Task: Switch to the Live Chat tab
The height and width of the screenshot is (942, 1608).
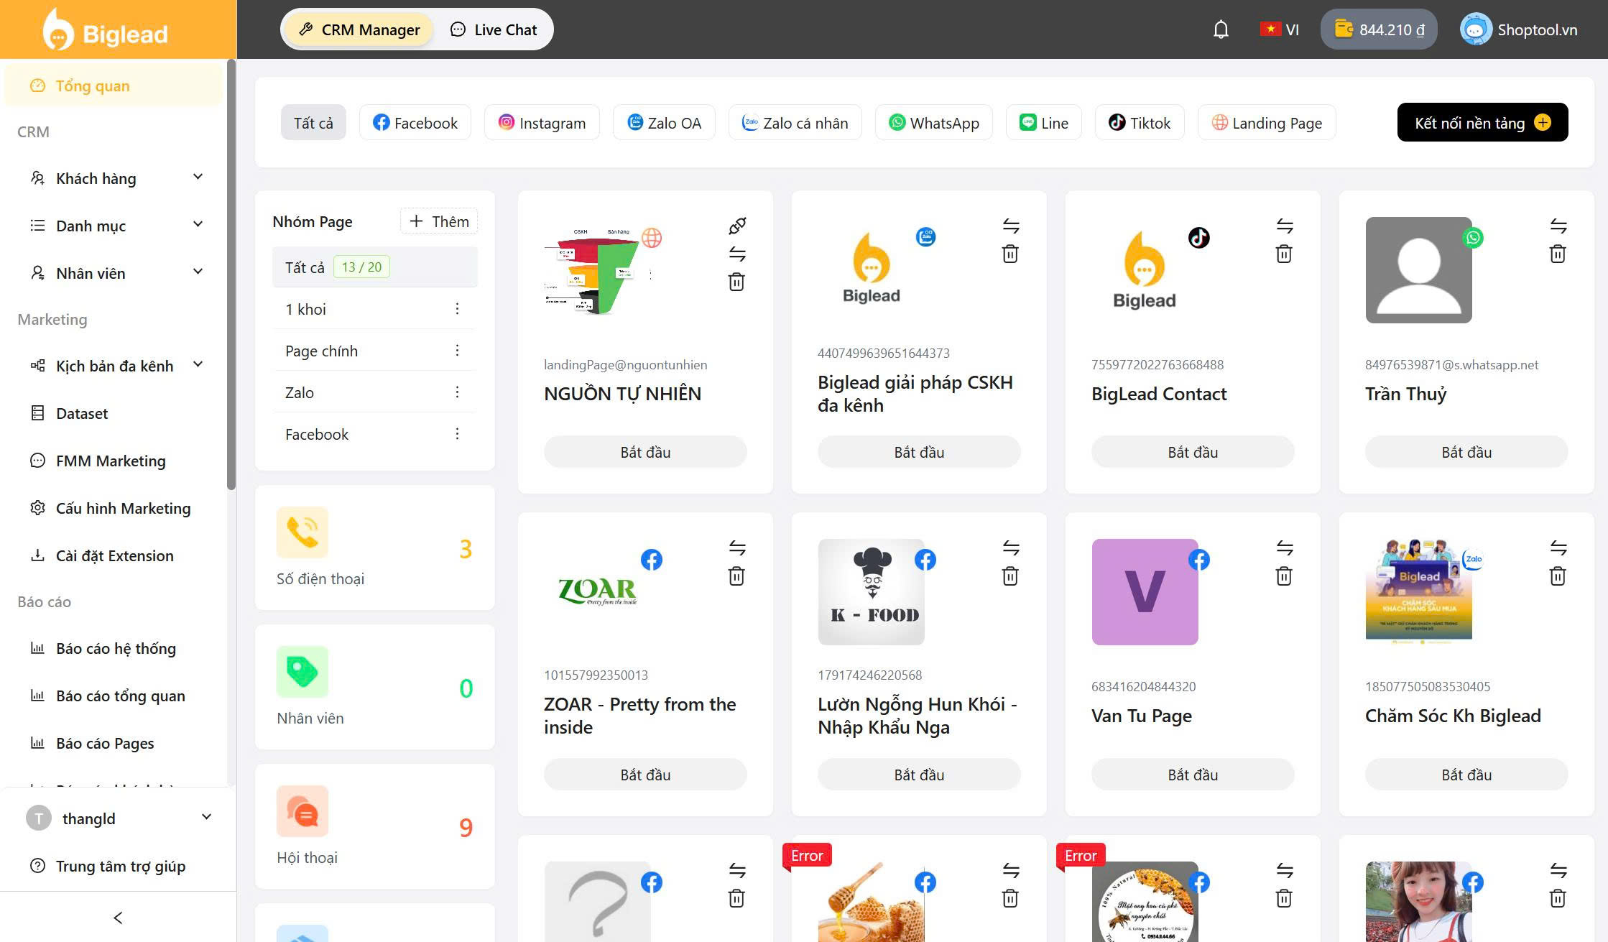Action: [494, 29]
